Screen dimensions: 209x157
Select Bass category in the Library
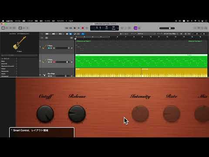coord(3,61)
